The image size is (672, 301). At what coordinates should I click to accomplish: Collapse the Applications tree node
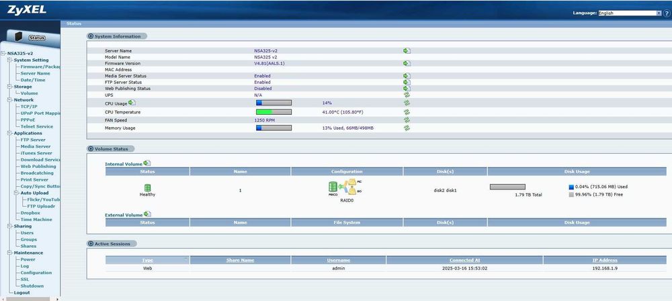(10, 133)
